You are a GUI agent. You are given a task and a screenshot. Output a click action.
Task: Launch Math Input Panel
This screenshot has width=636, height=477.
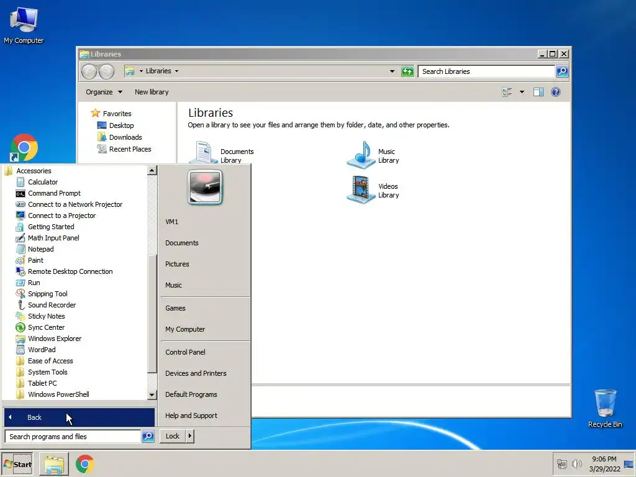point(53,238)
